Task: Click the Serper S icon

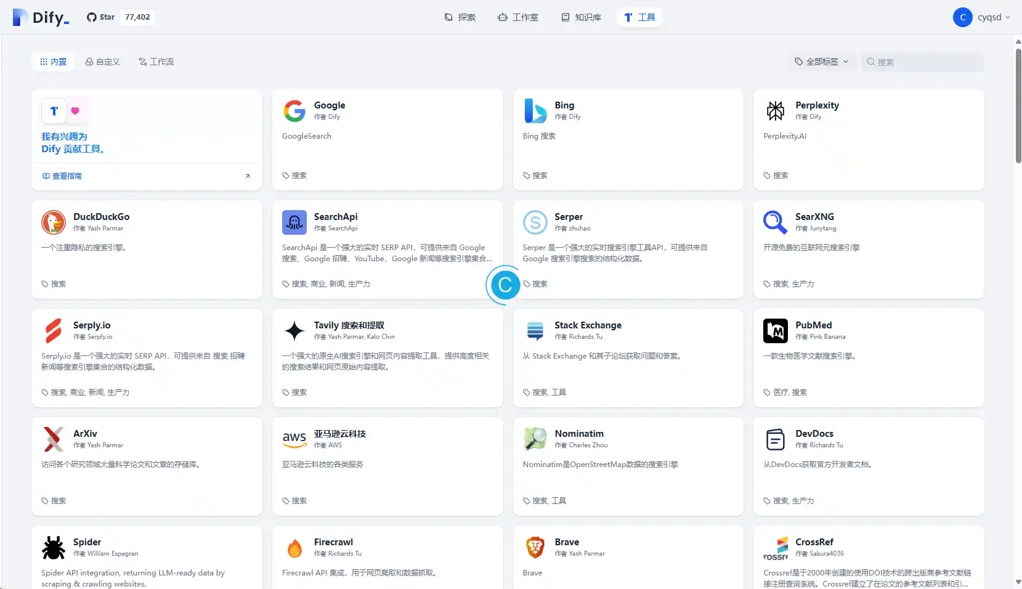Action: point(535,222)
